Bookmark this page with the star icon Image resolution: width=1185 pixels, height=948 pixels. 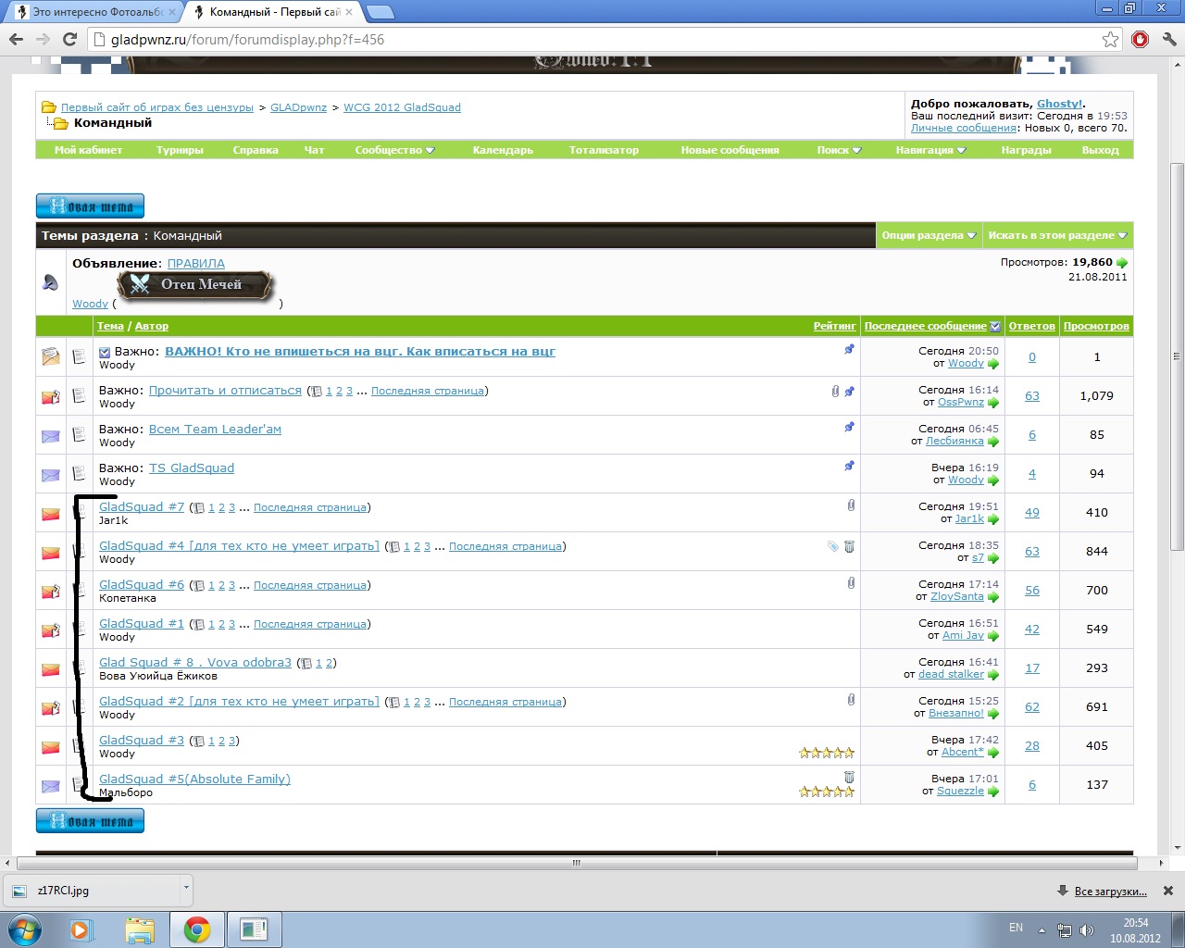(x=1110, y=39)
